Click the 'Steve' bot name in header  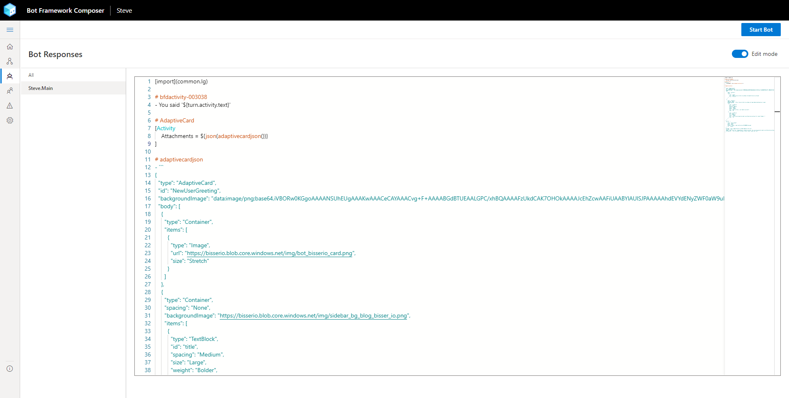pyautogui.click(x=124, y=10)
